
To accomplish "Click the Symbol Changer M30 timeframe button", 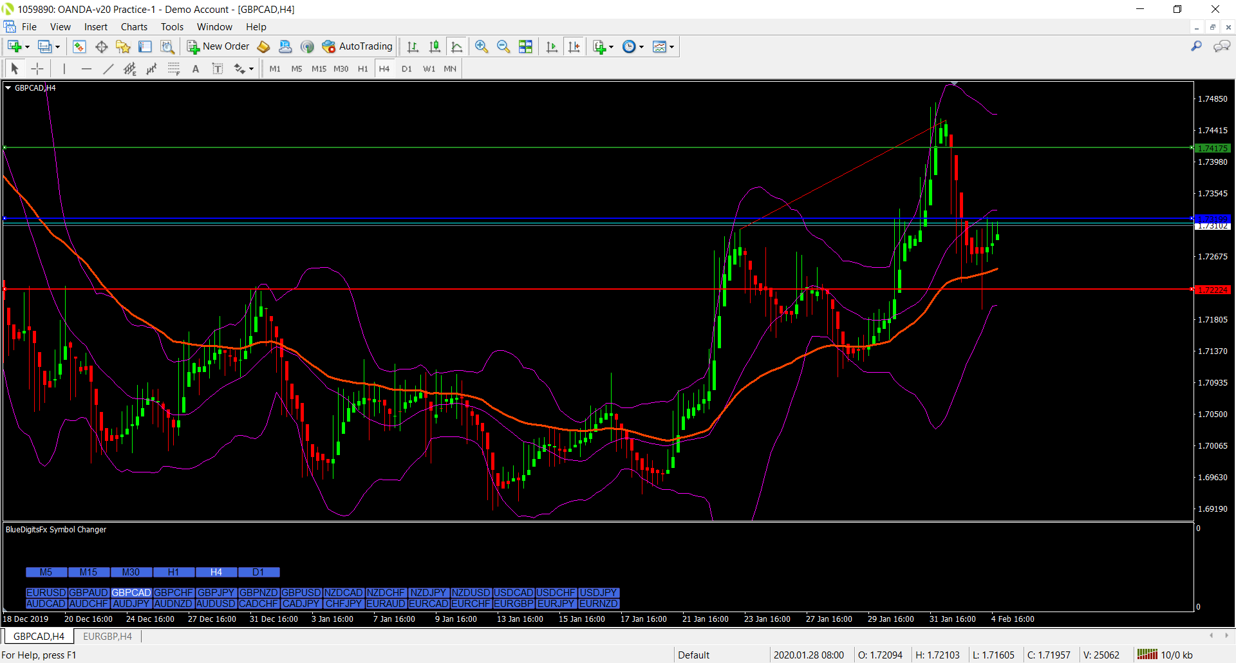I will click(x=131, y=572).
